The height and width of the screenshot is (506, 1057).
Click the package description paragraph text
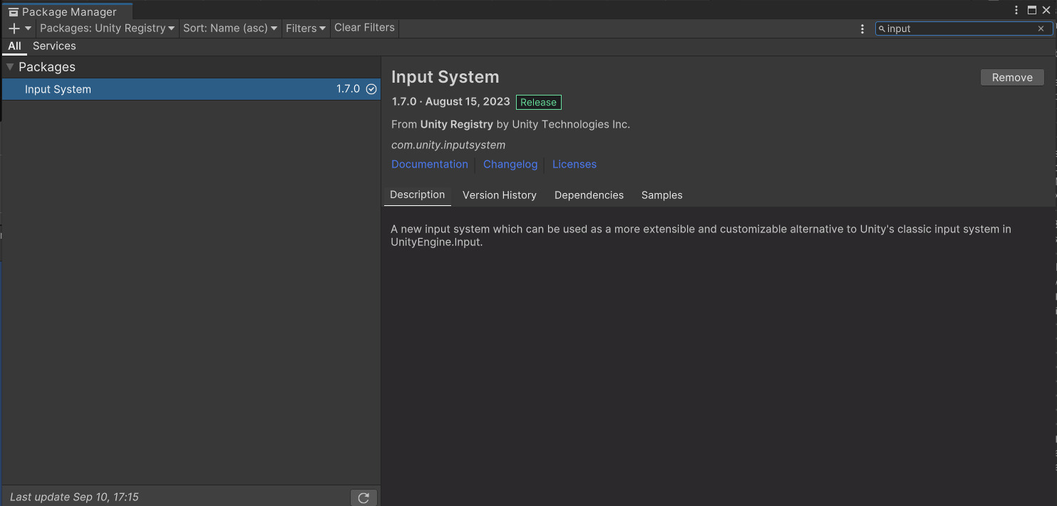click(x=701, y=235)
